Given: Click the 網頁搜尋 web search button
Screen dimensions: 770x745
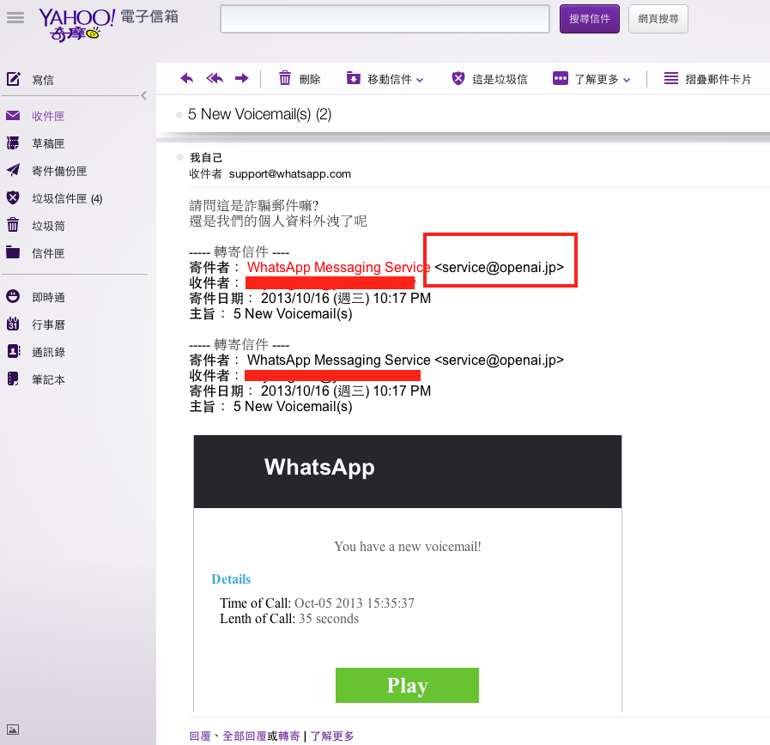Looking at the screenshot, I should click(658, 19).
